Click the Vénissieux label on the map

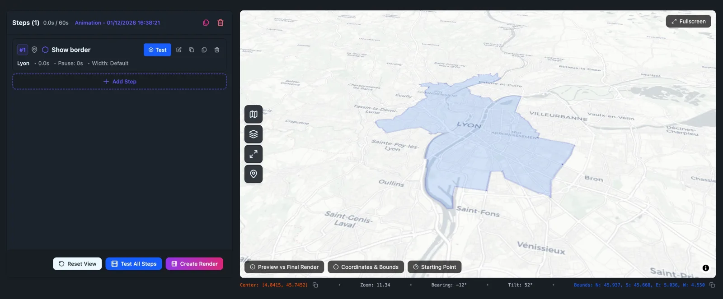541,248
